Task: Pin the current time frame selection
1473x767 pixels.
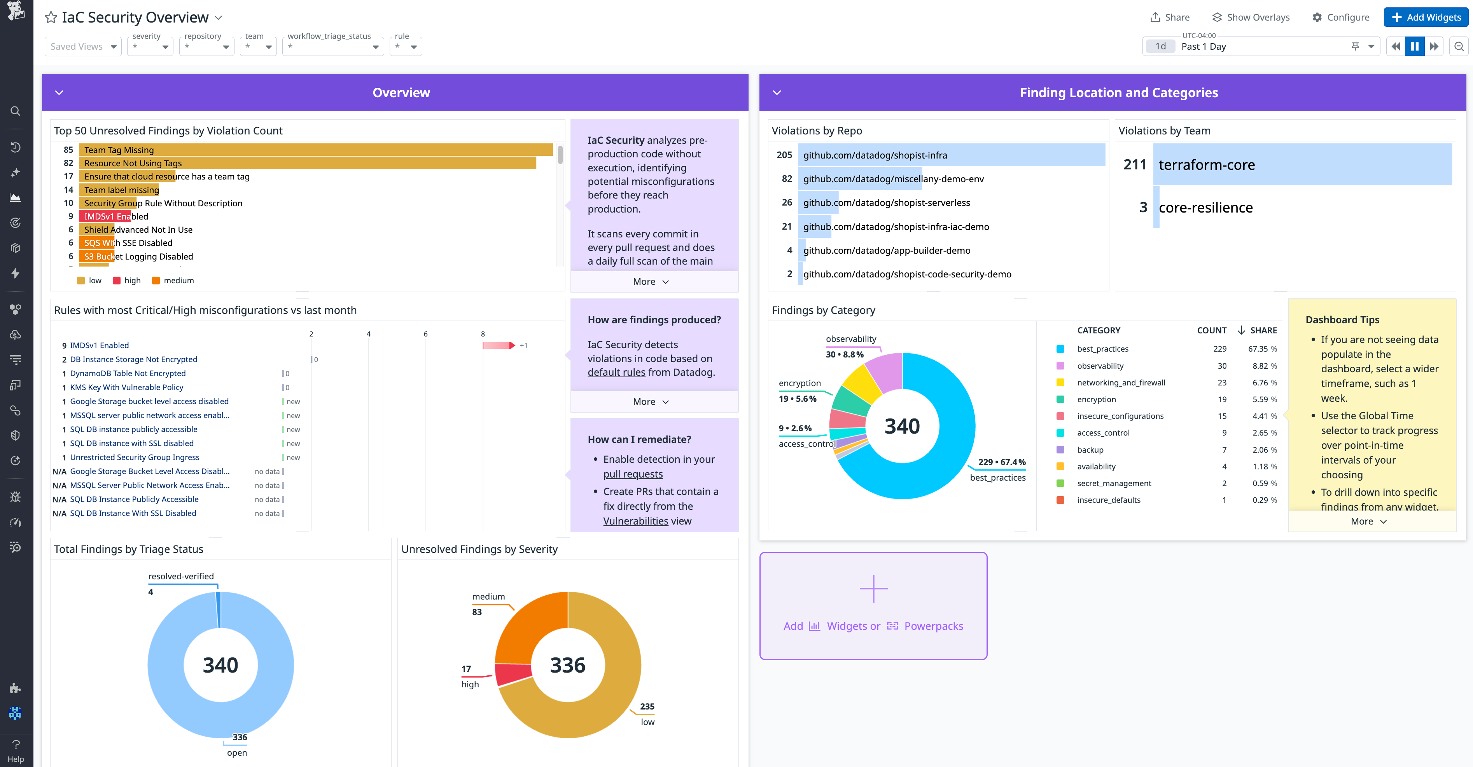Action: click(1355, 46)
